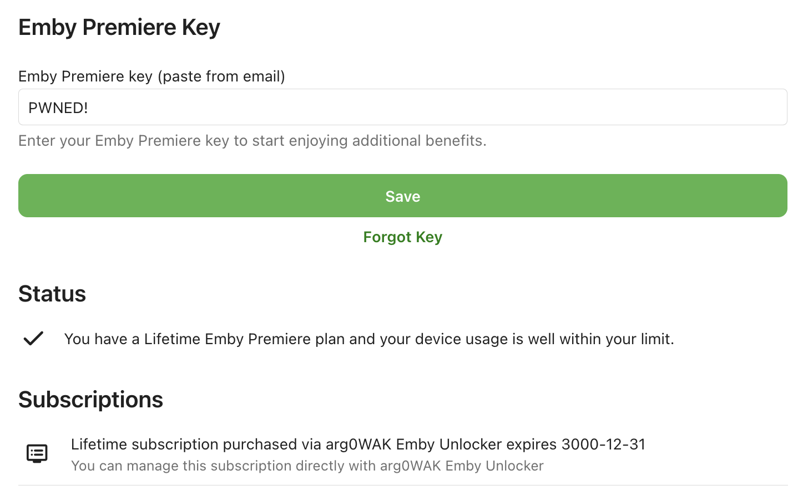Click the 'Enter your Emby Premiere key' help text
The image size is (808, 501).
252,141
